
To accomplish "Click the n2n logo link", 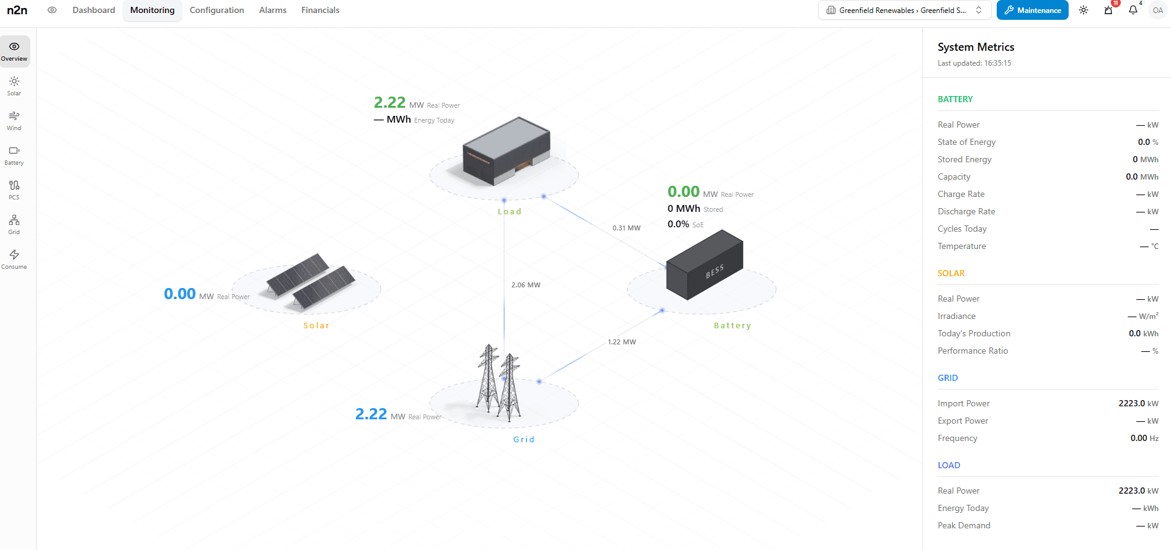I will (17, 10).
